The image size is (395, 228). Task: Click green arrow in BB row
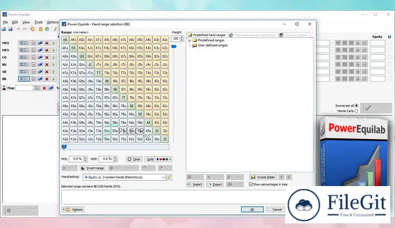pos(53,79)
